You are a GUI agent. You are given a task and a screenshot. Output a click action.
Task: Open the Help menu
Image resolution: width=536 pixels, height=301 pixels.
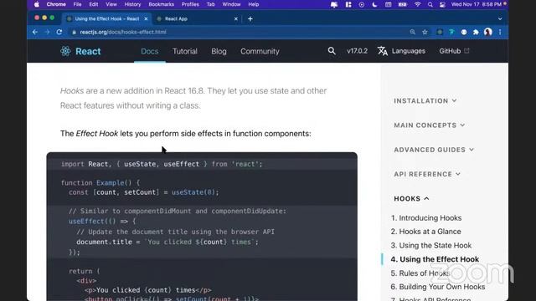click(253, 4)
